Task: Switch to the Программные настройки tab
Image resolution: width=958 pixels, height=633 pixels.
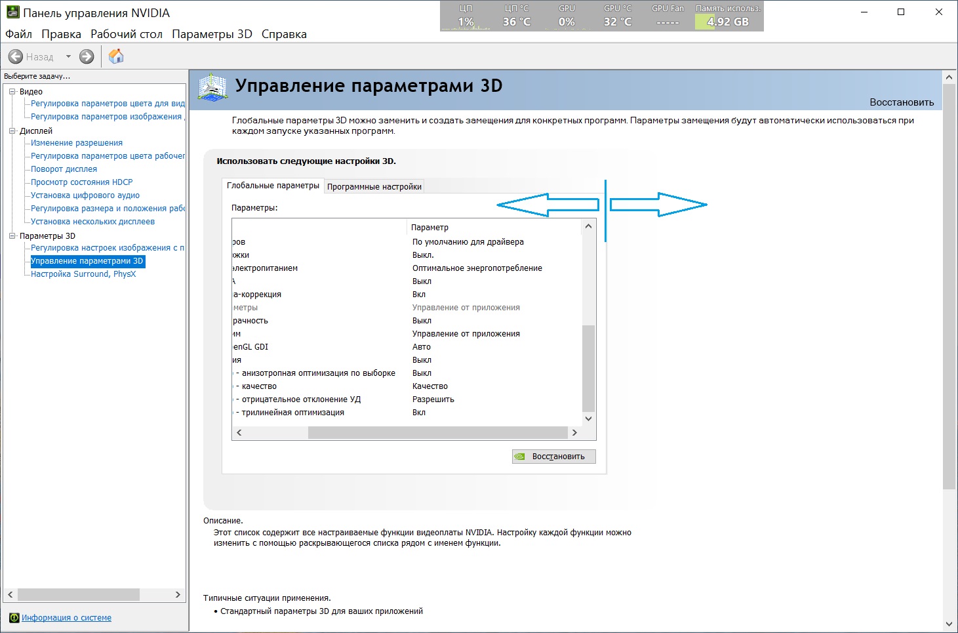Action: pyautogui.click(x=374, y=187)
